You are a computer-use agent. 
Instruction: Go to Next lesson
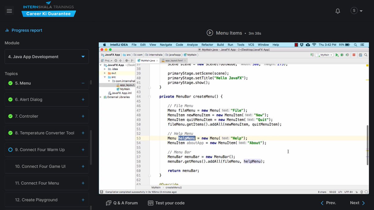[357, 203]
